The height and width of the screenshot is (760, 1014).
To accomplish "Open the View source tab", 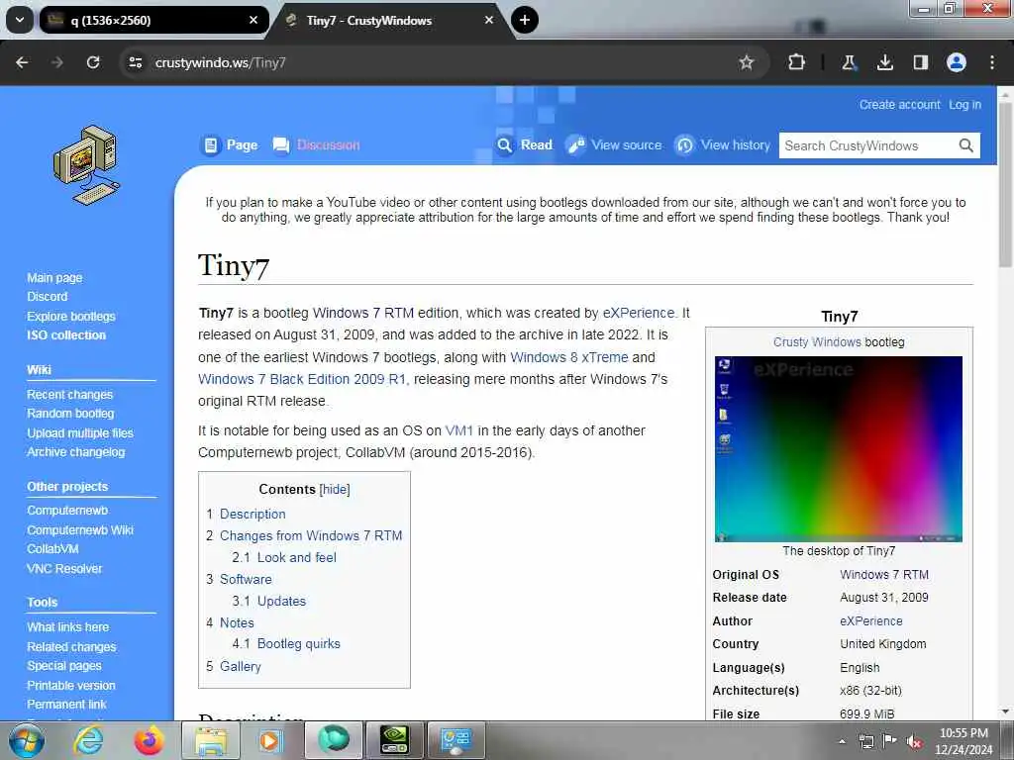I will click(614, 145).
